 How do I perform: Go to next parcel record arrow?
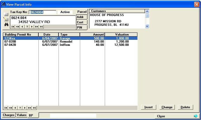pos(32,27)
